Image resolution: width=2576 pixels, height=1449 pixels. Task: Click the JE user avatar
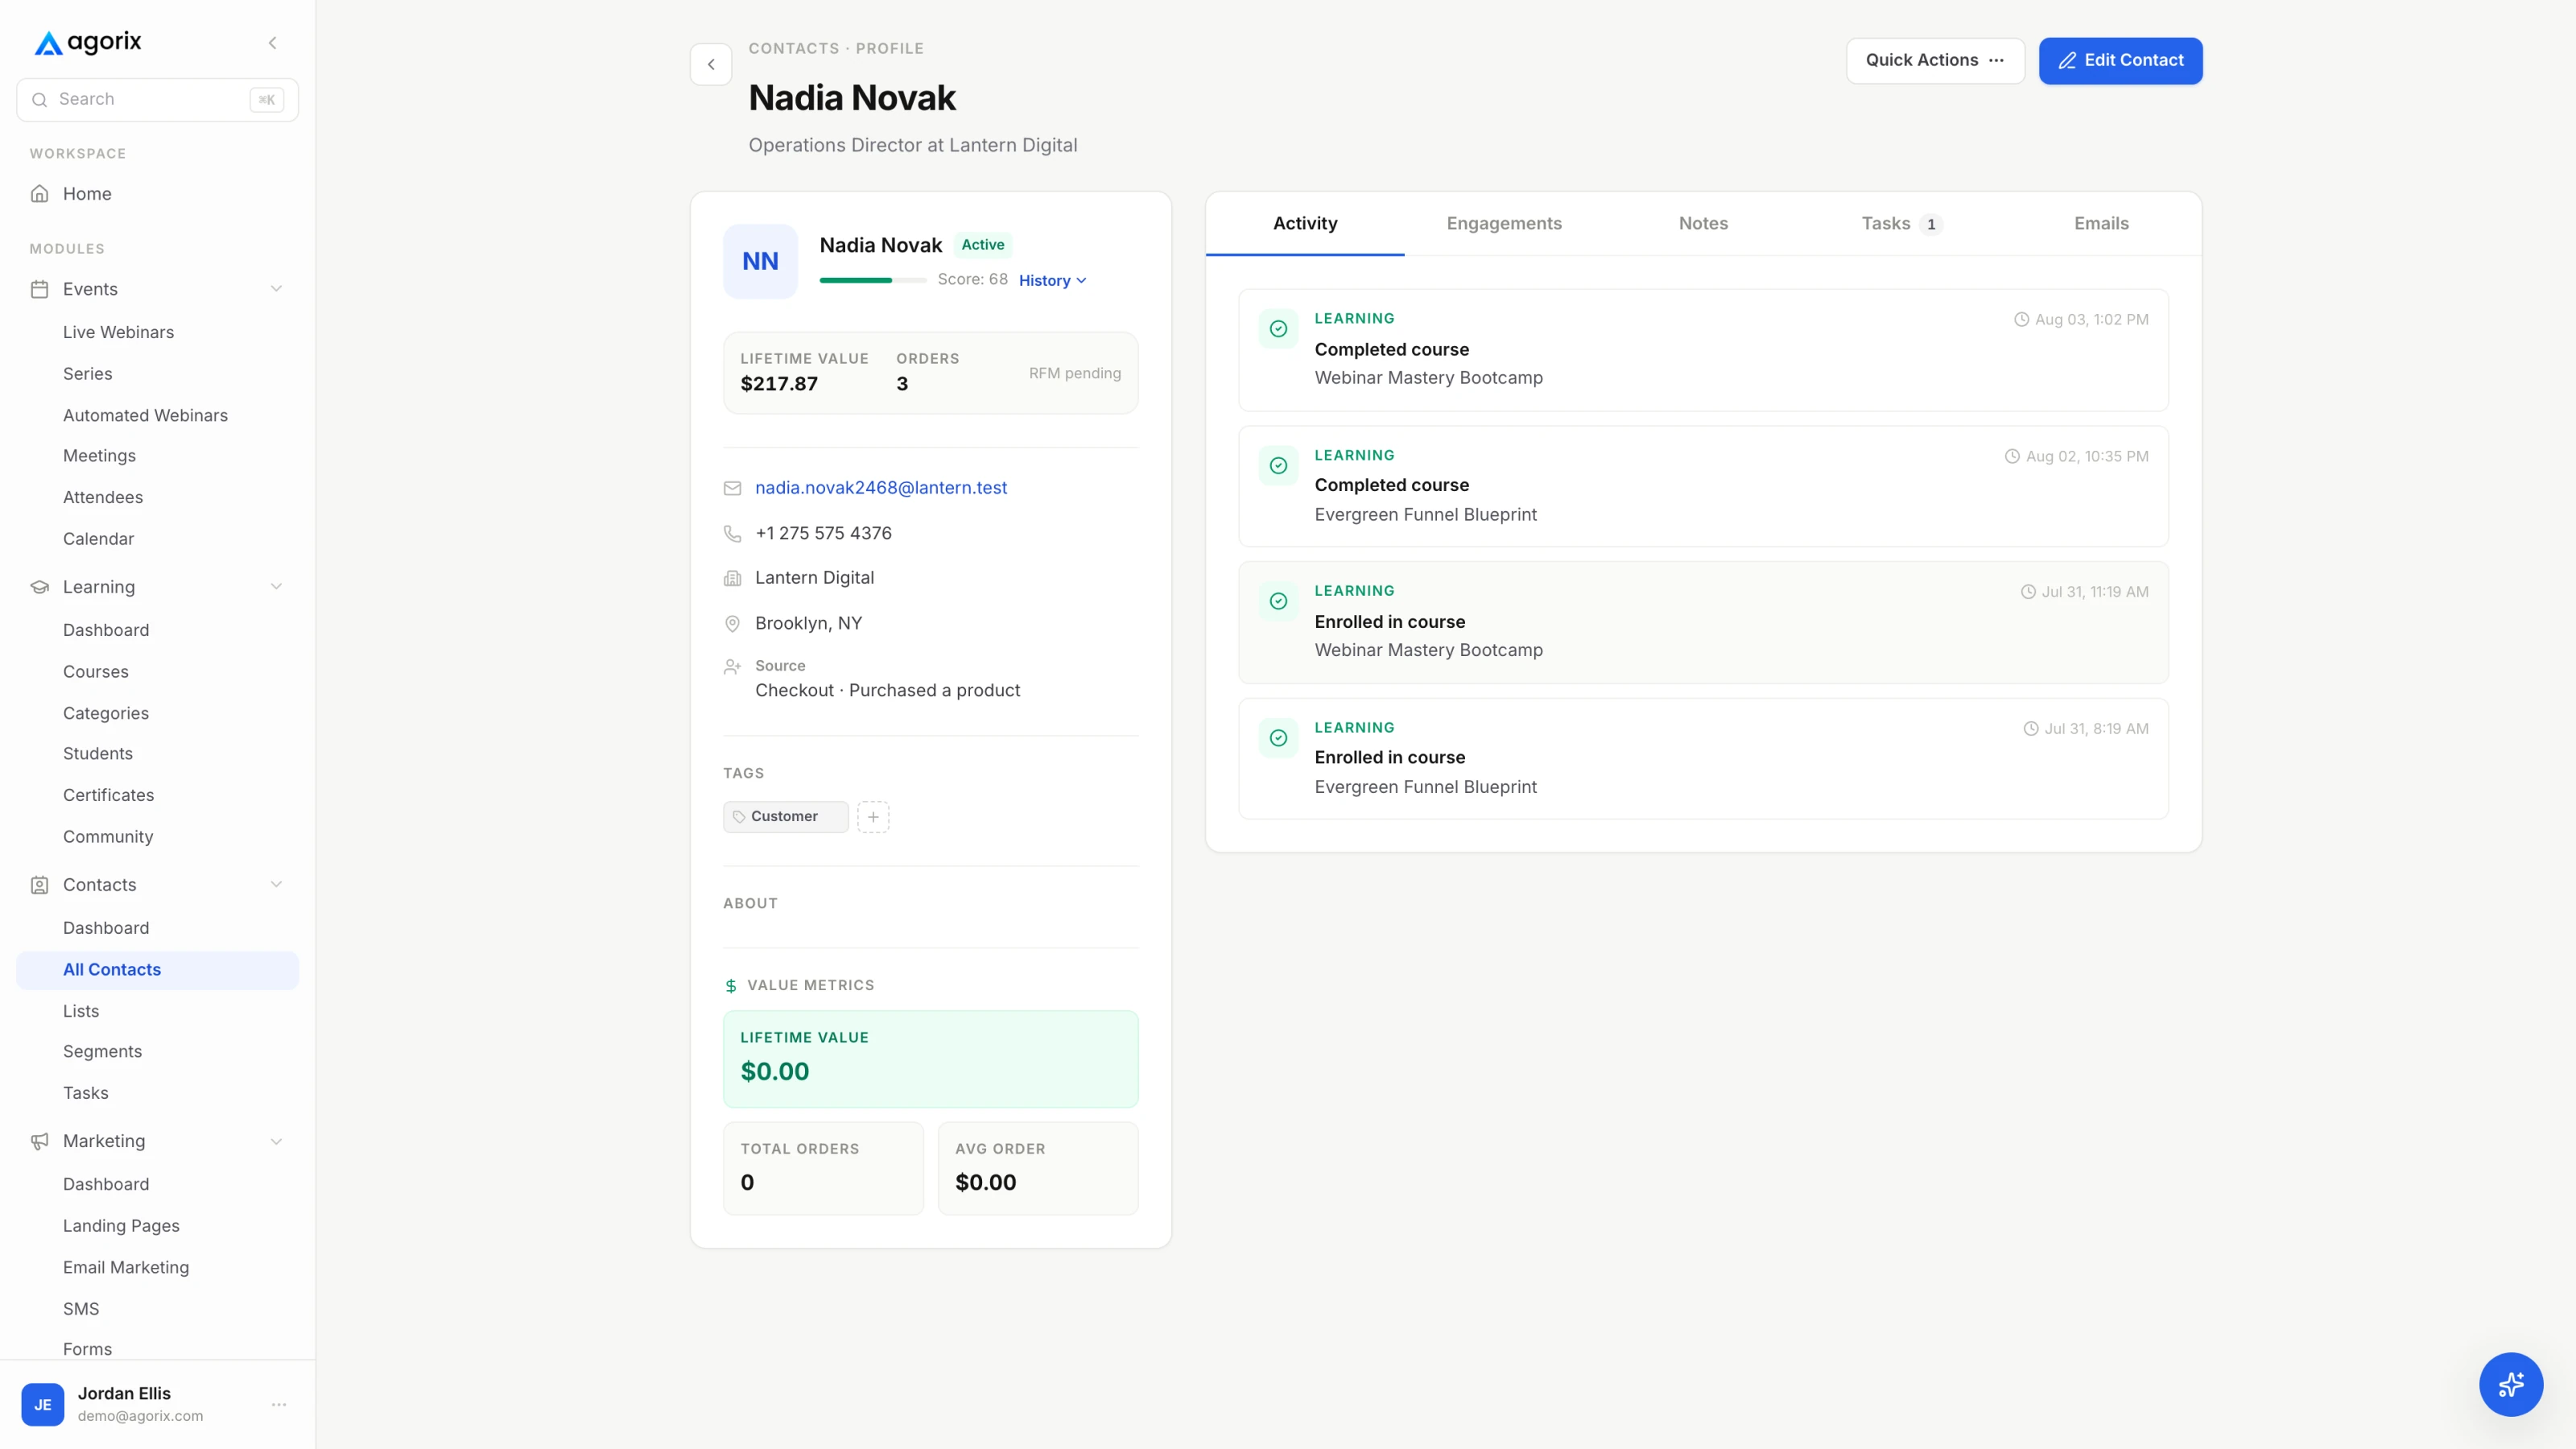pyautogui.click(x=43, y=1405)
